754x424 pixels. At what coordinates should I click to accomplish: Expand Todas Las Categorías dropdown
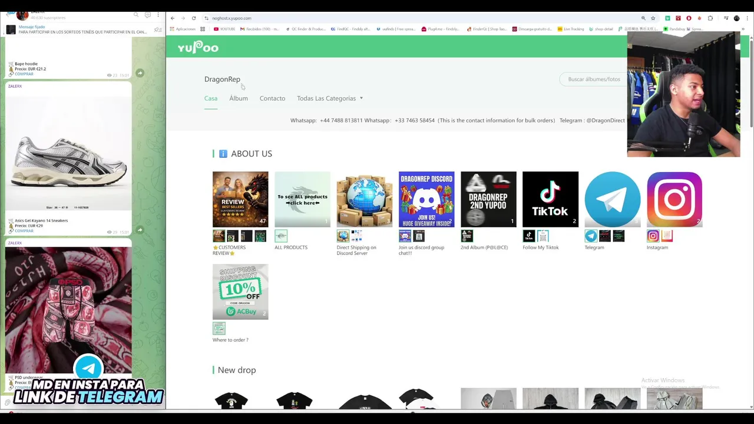pos(330,98)
